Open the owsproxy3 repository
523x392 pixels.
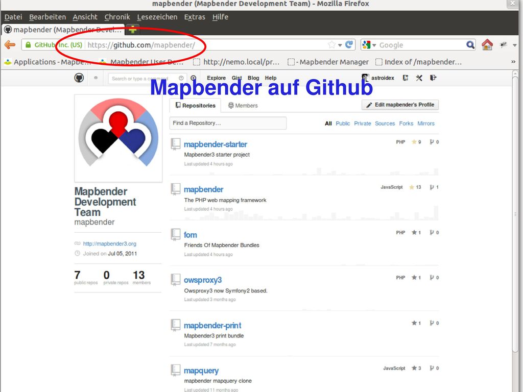203,280
